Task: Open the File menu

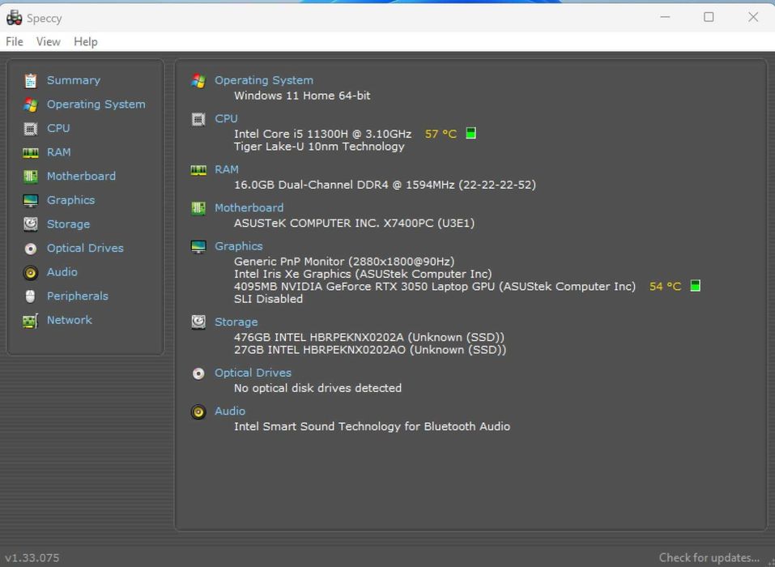Action: pos(15,42)
